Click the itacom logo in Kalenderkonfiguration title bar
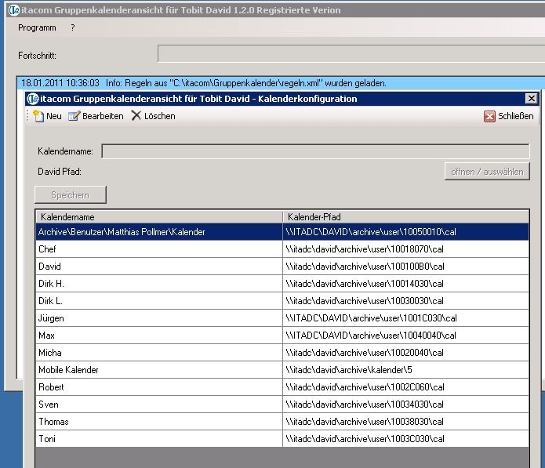The height and width of the screenshot is (468, 545). click(x=33, y=99)
